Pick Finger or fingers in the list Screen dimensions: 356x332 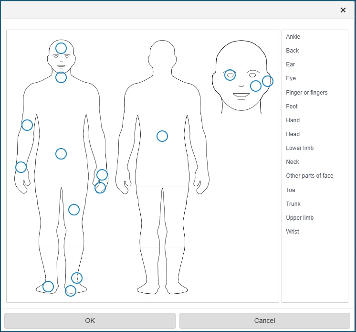click(x=307, y=93)
